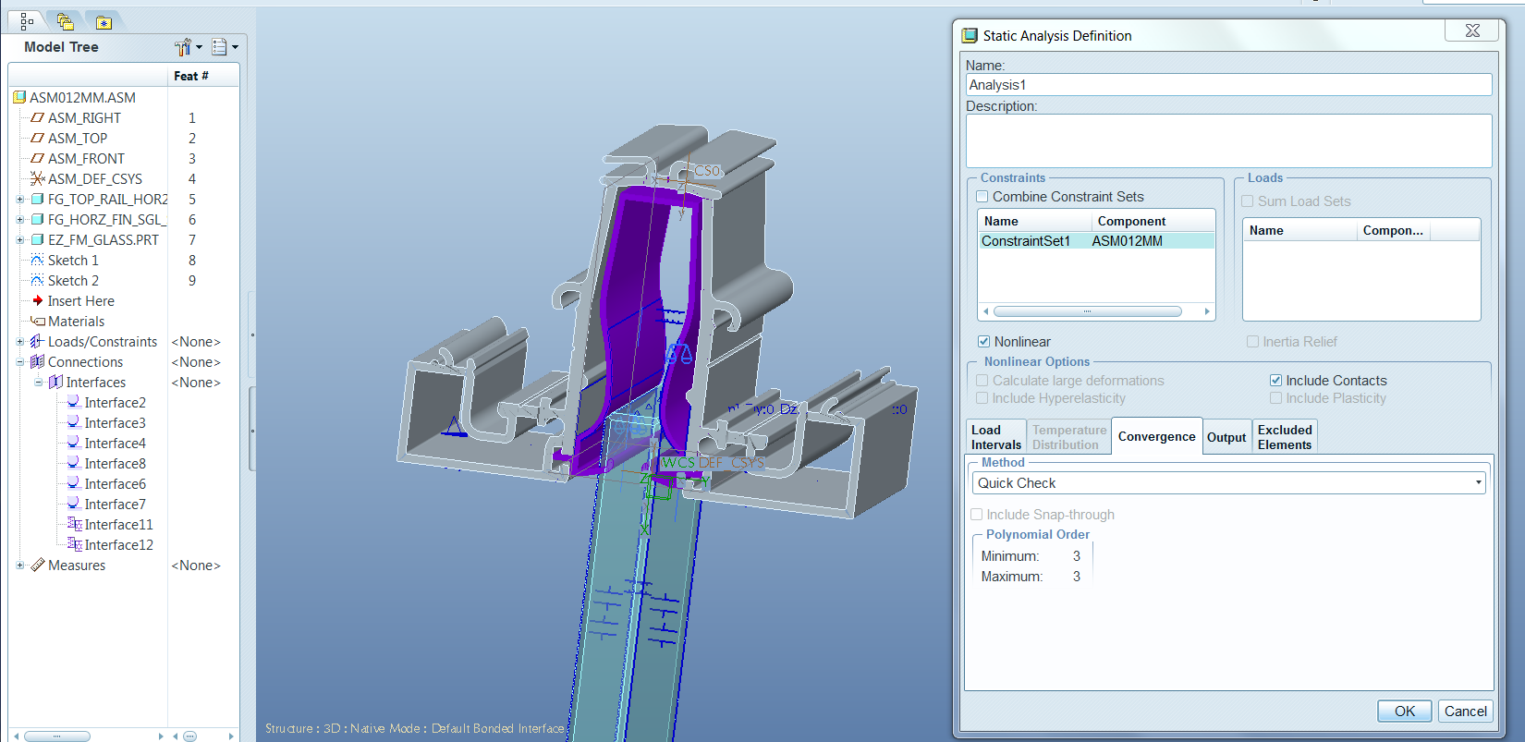Click the constraints list right scroll arrow
The height and width of the screenshot is (742, 1525).
(x=1207, y=311)
